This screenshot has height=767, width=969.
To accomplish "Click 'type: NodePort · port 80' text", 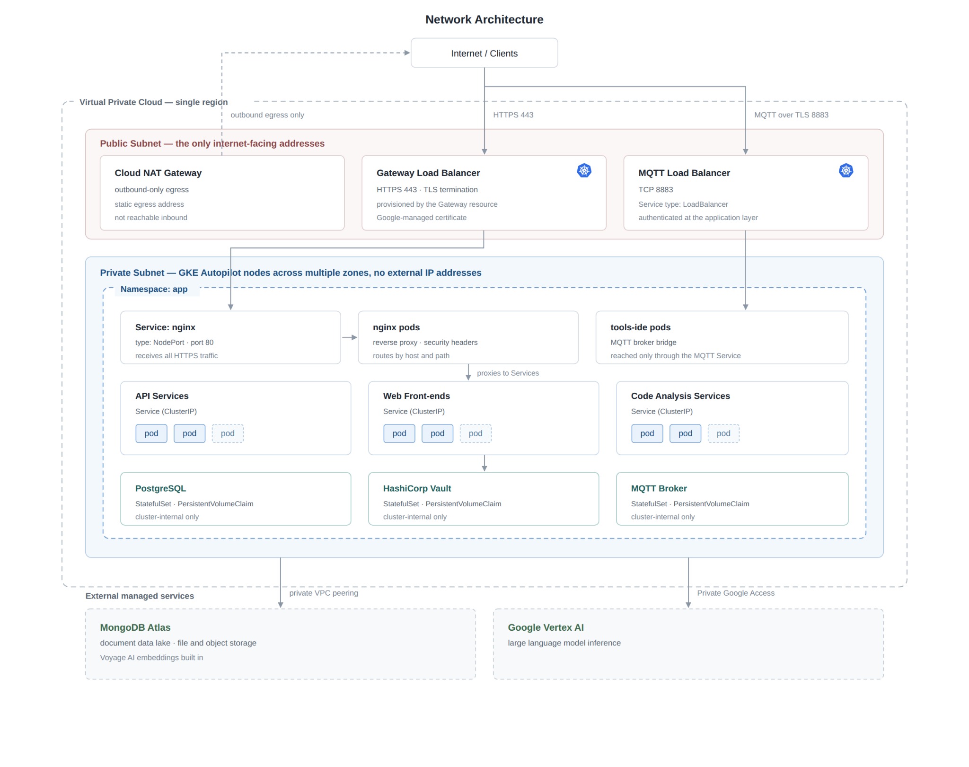I will pyautogui.click(x=174, y=343).
